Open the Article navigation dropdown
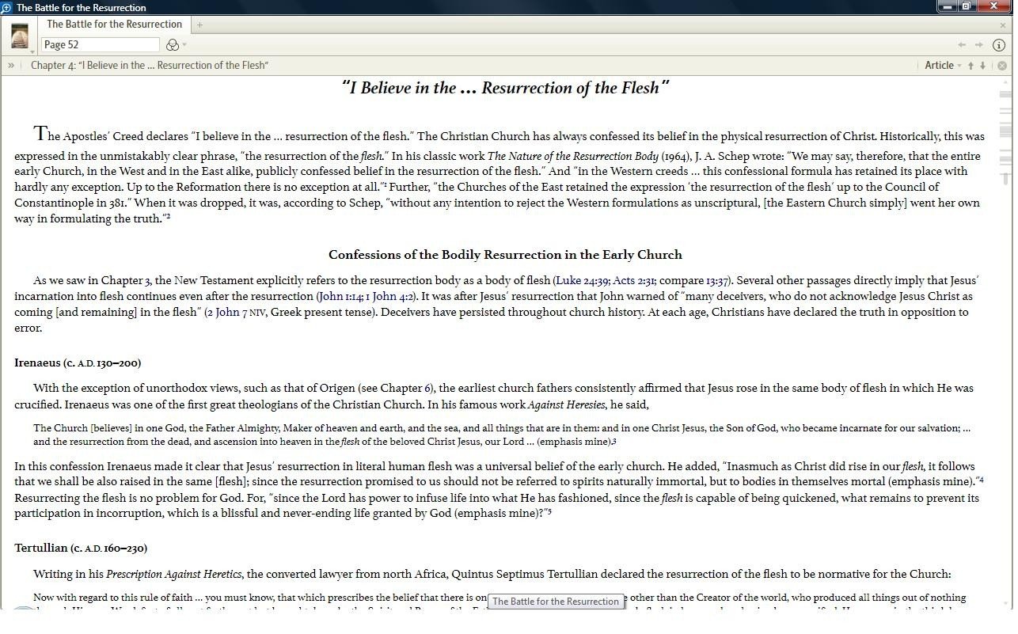 click(x=943, y=66)
